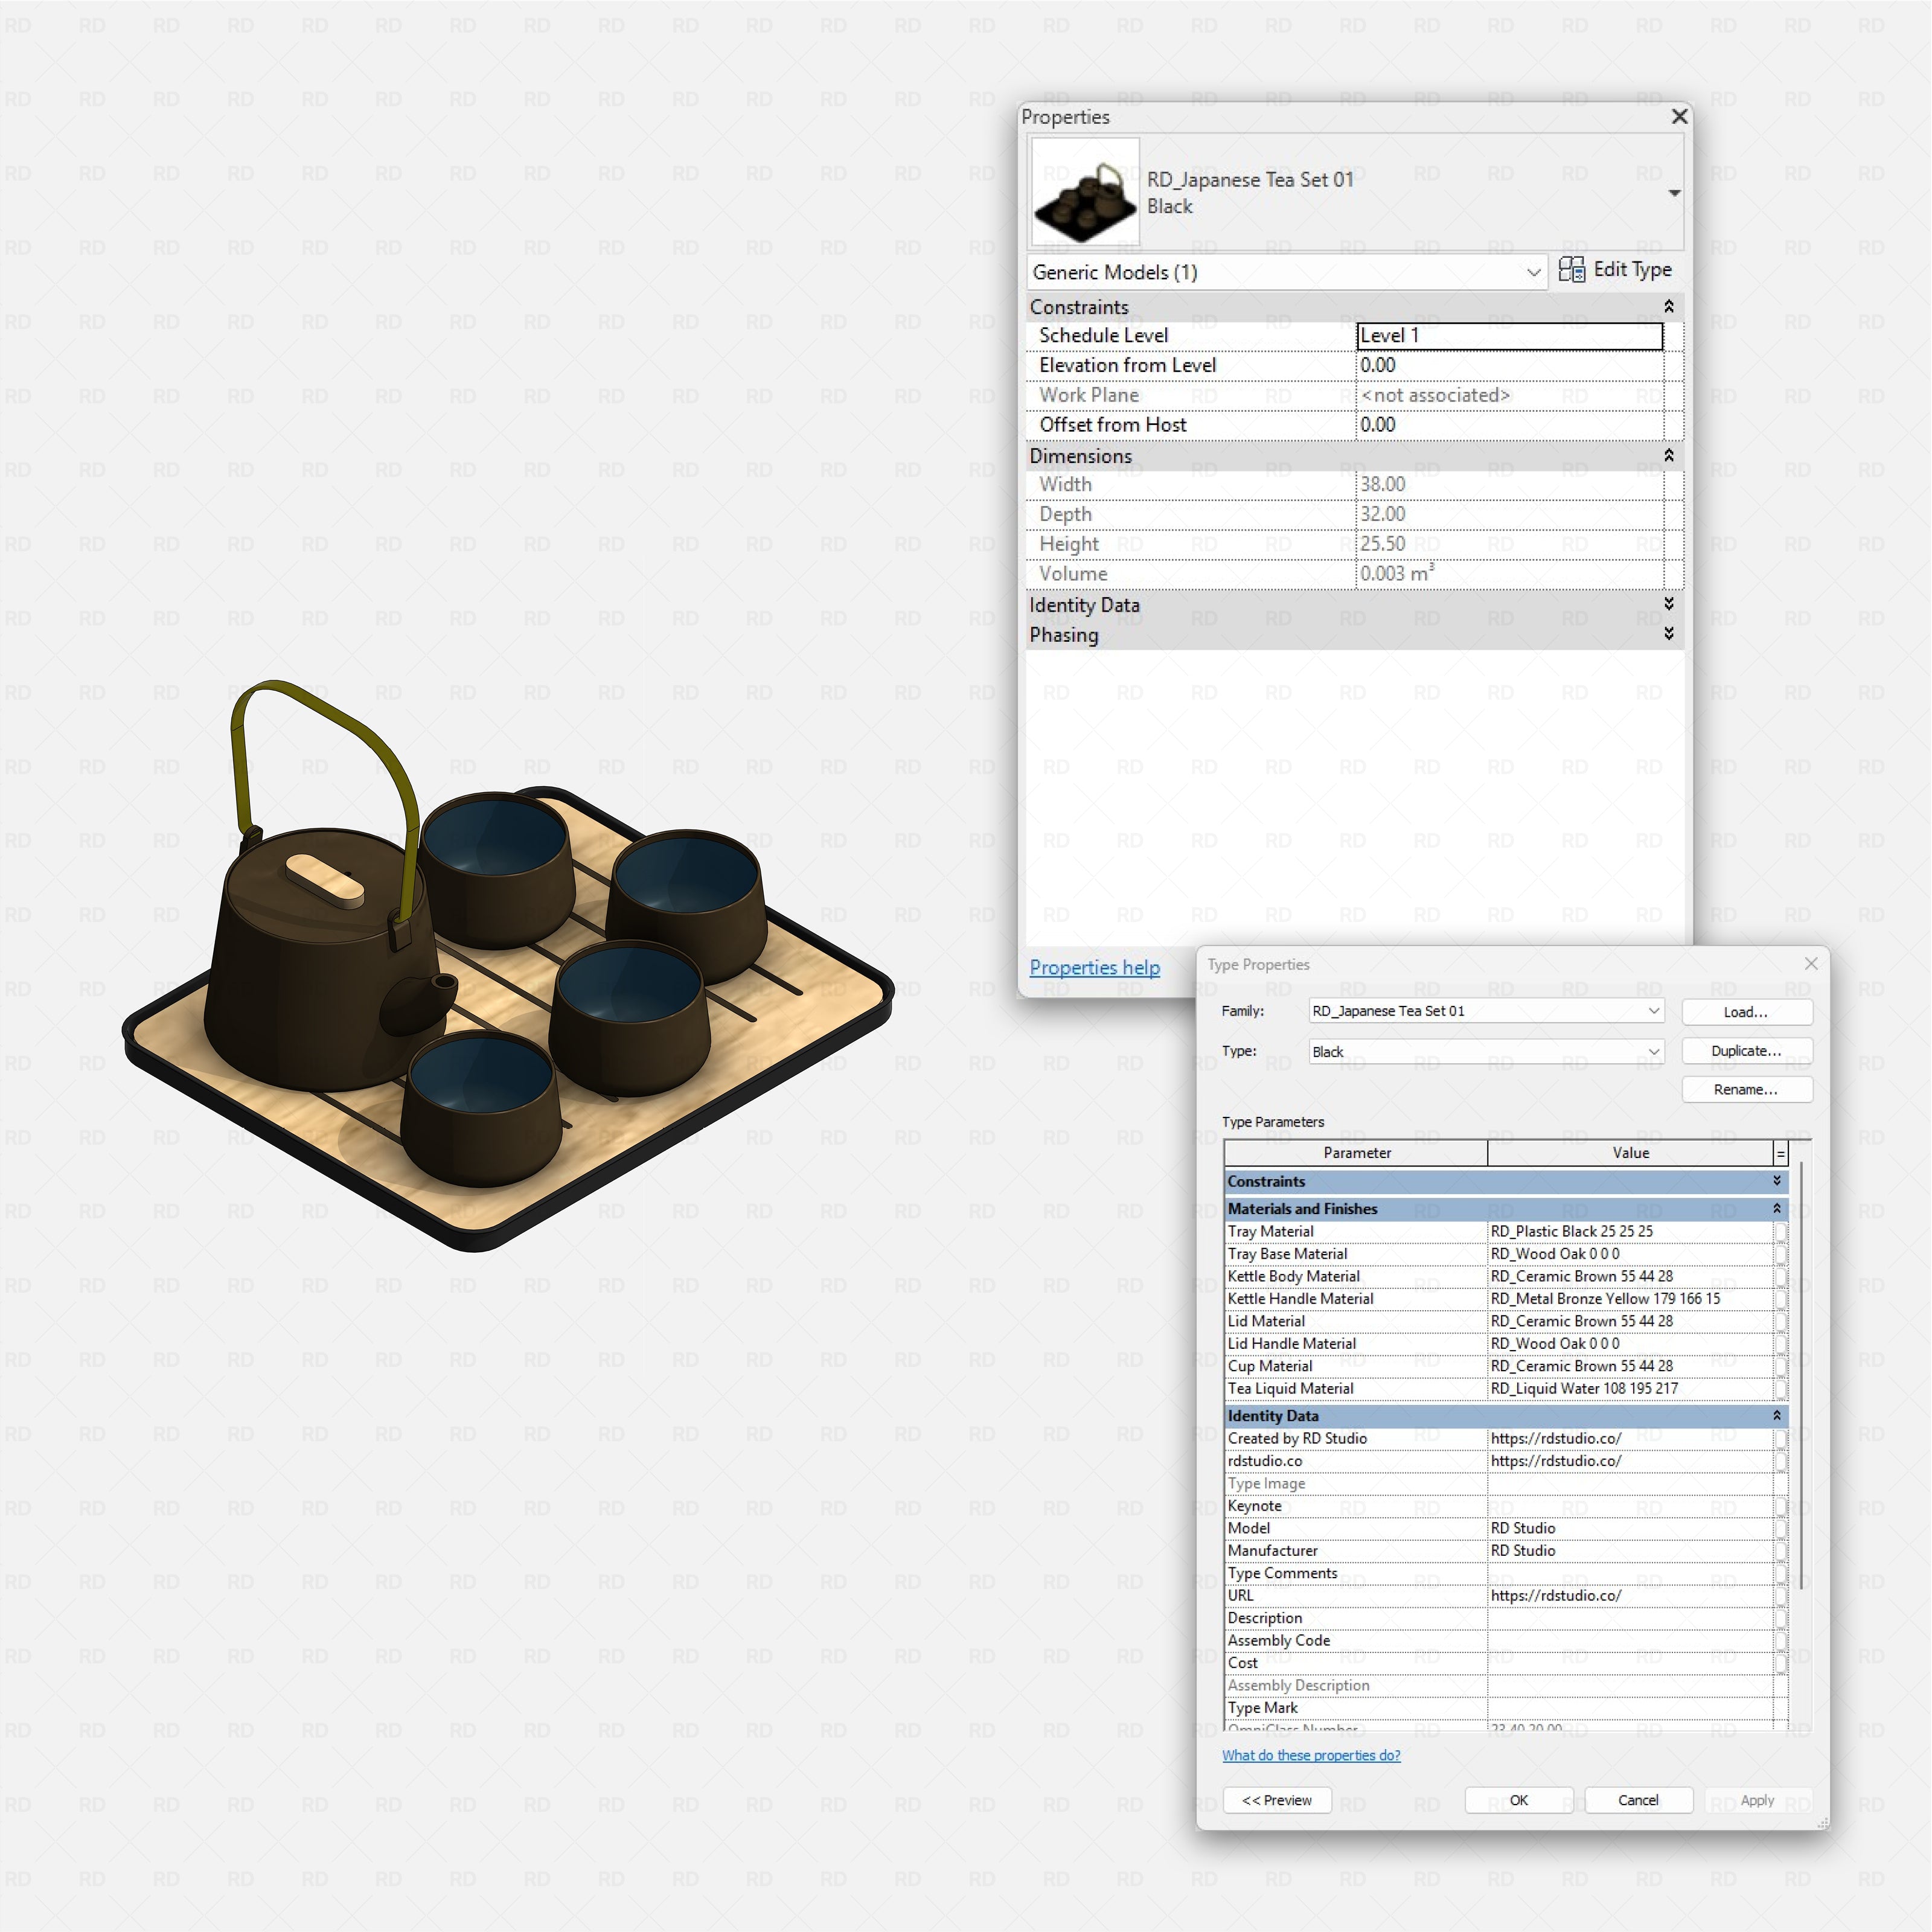1932x1932 pixels.
Task: Click the Assembly Code value cell
Action: (1630, 1641)
